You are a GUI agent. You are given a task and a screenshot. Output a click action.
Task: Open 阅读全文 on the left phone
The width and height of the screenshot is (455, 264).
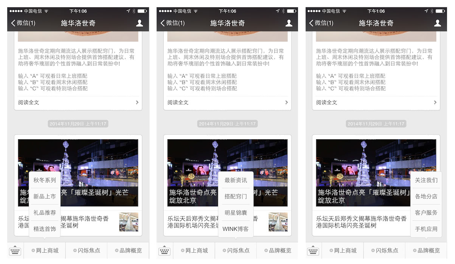[x=78, y=102]
